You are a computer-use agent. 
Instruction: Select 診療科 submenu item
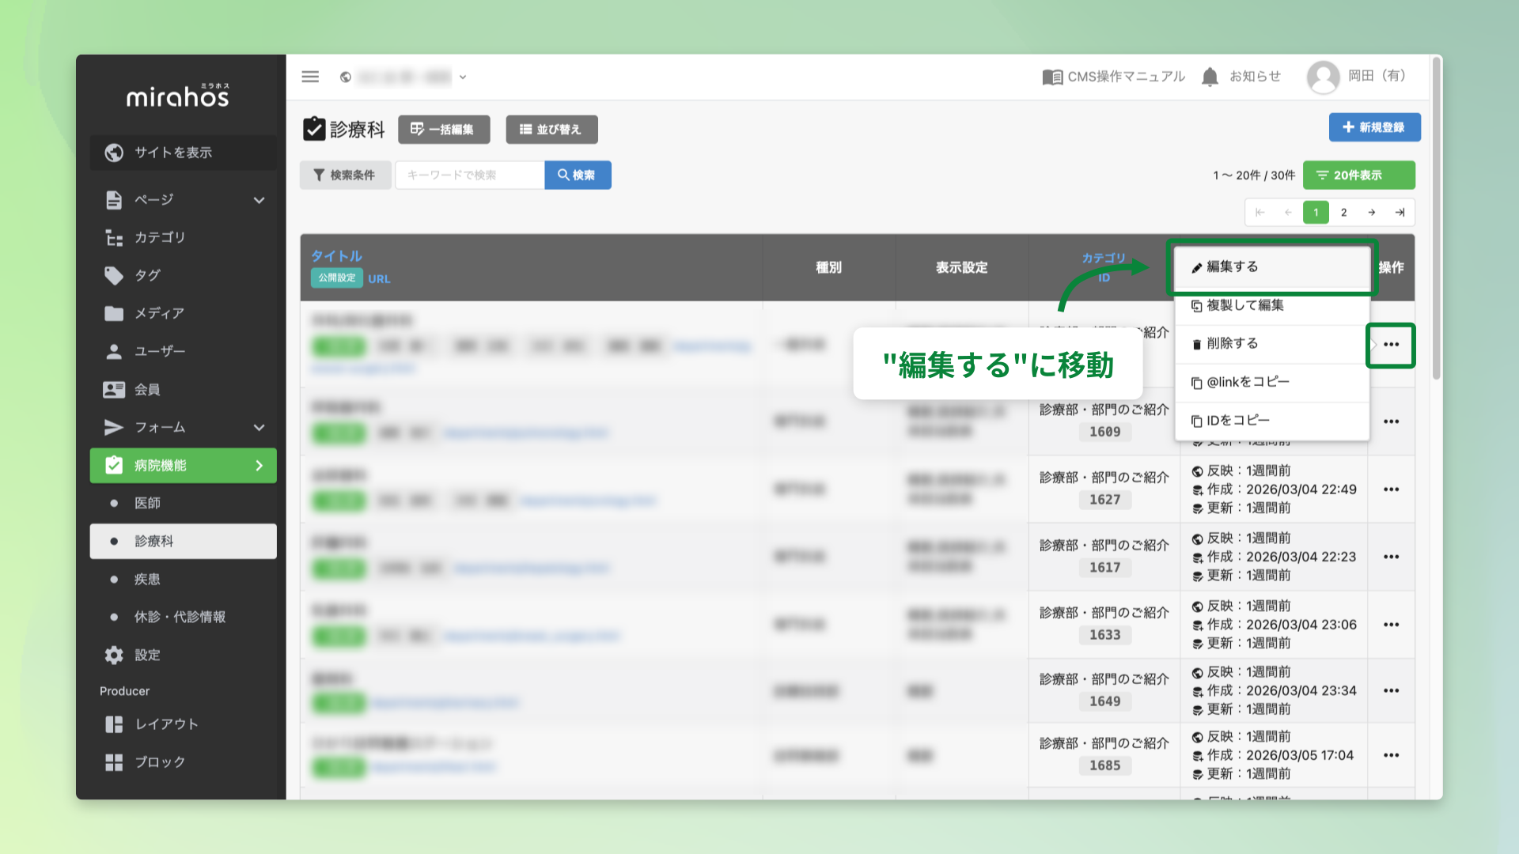pyautogui.click(x=184, y=541)
